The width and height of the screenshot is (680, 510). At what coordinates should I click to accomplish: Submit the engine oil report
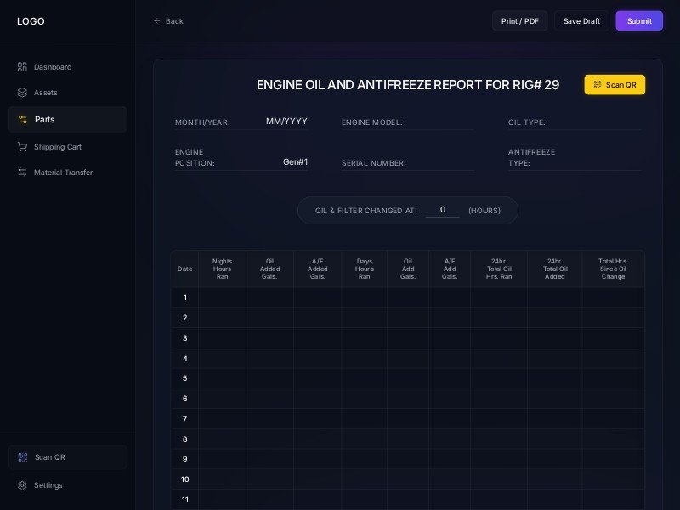coord(639,21)
